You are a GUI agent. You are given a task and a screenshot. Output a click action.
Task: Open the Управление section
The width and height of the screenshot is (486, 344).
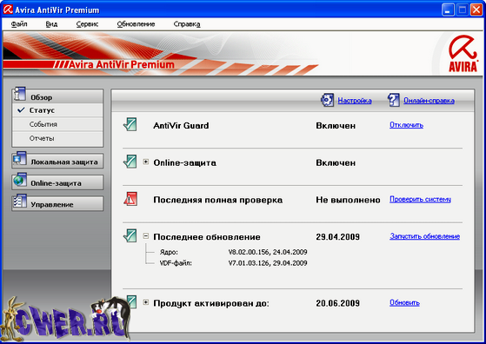click(57, 204)
